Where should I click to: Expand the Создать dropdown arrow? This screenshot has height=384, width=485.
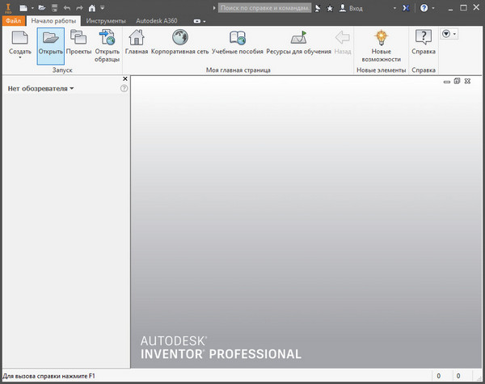20,60
